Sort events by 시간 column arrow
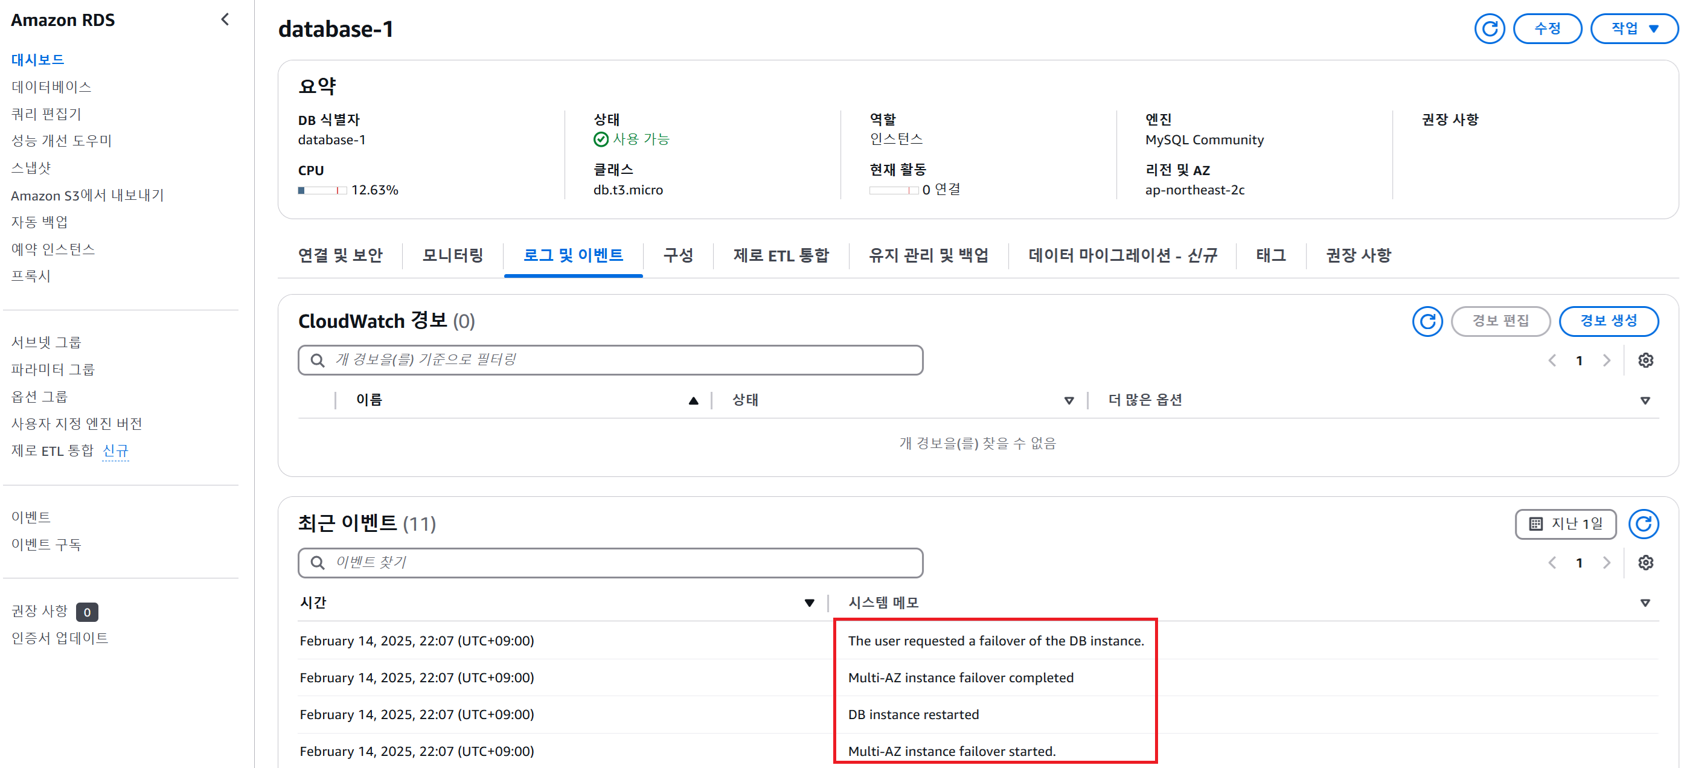 coord(809,603)
